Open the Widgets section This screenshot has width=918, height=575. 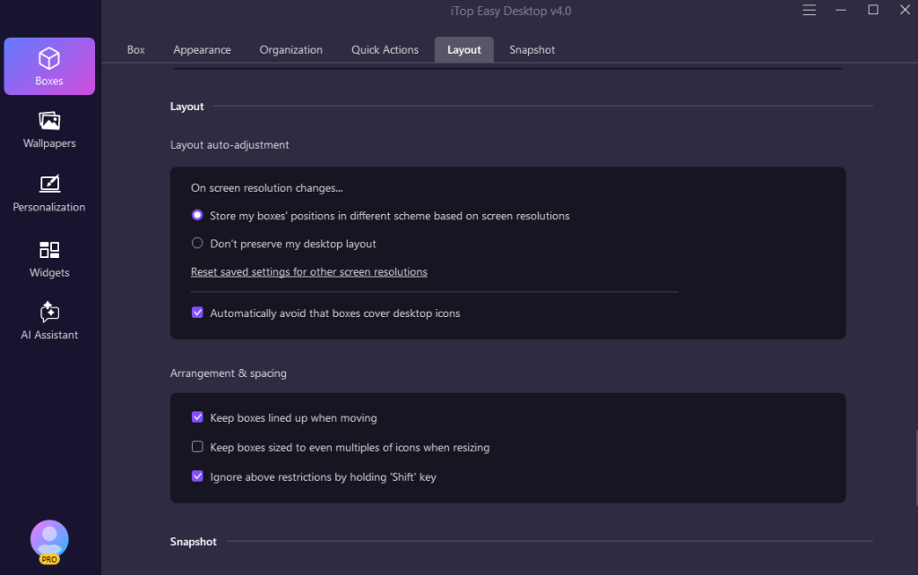(49, 259)
